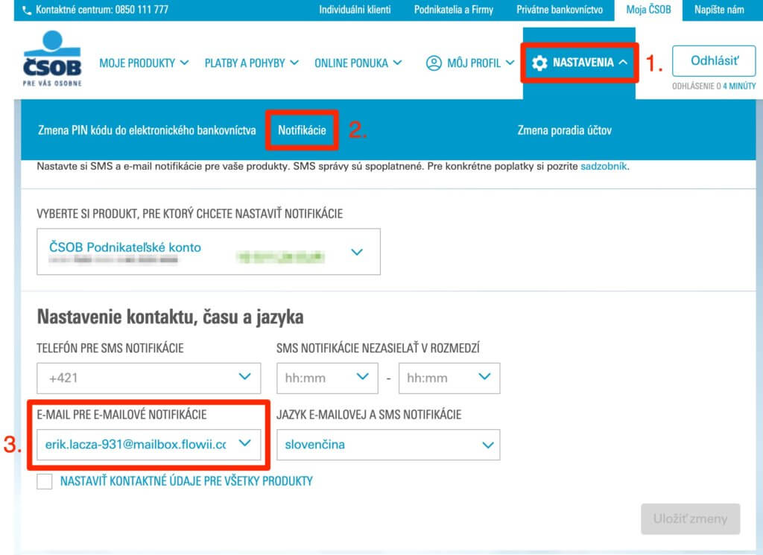763x555 pixels.
Task: Click the Jazyk e-mailovej a SMS notifikácie label
Action: tap(369, 414)
